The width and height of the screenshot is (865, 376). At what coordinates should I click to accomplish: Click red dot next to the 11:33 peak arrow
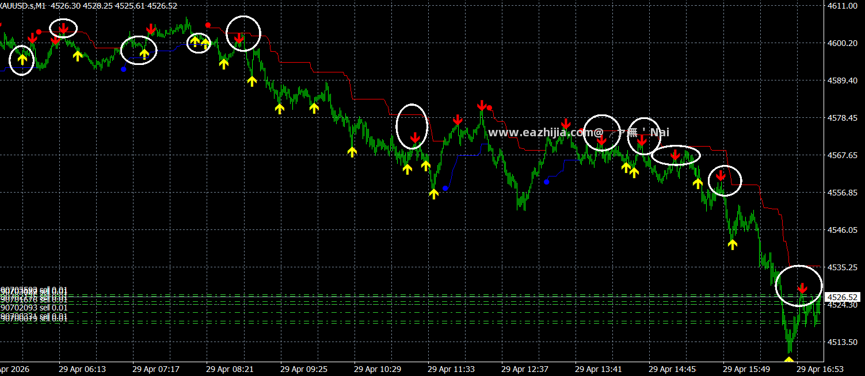[x=489, y=108]
